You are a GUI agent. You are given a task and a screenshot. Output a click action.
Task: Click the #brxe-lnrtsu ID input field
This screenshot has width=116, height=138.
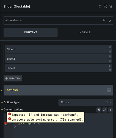53,20
